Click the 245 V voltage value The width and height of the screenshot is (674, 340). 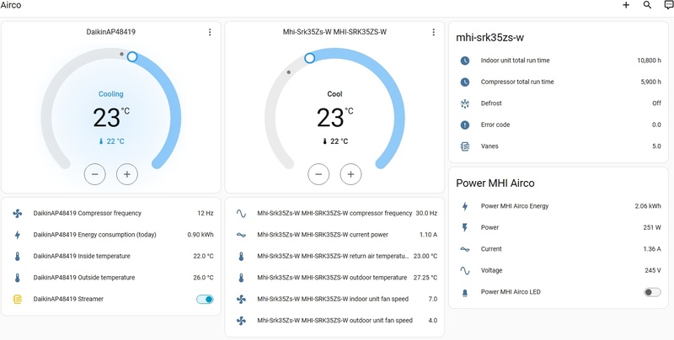click(x=653, y=270)
